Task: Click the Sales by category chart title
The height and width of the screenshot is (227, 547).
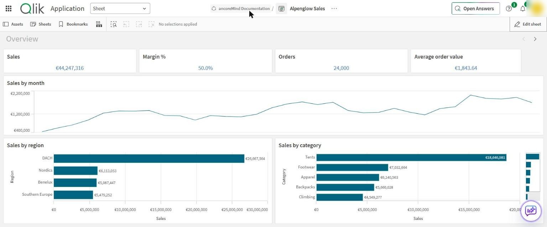Action: tap(300, 145)
